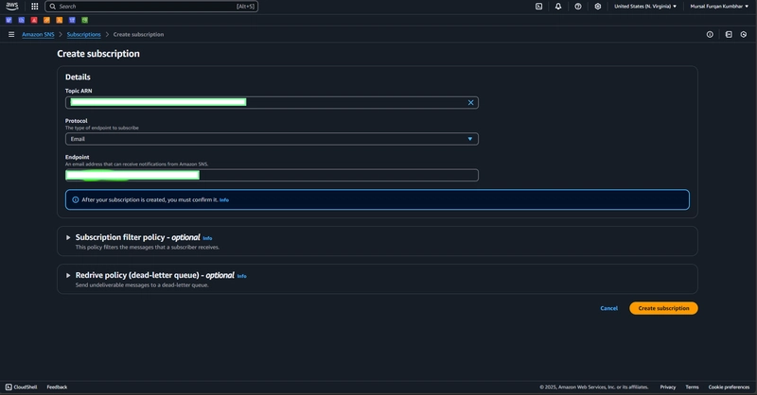Screen dimensions: 757x395
Task: Open the Mursal Furqan Kumbhar account menu
Action: click(x=719, y=7)
